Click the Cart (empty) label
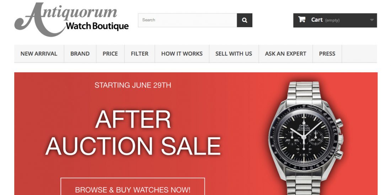The height and width of the screenshot is (195, 391). (325, 20)
